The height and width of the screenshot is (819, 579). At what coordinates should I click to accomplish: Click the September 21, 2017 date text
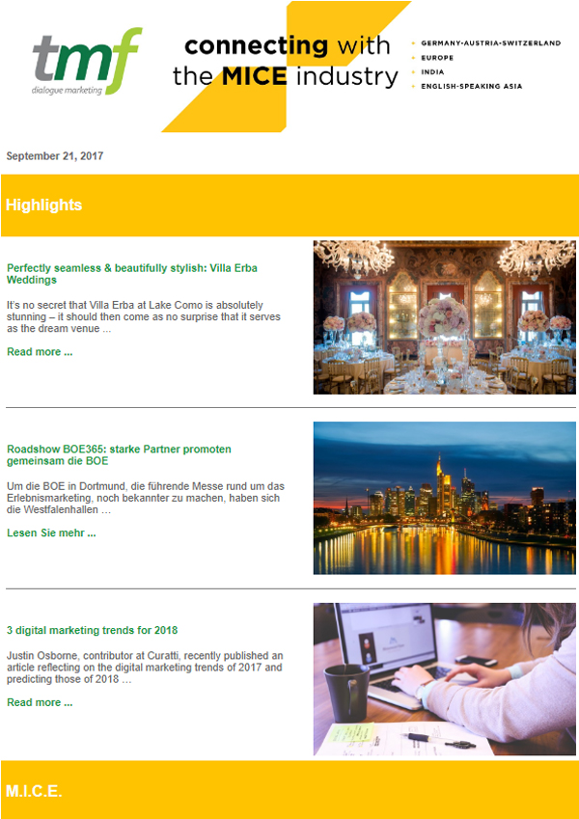55,155
